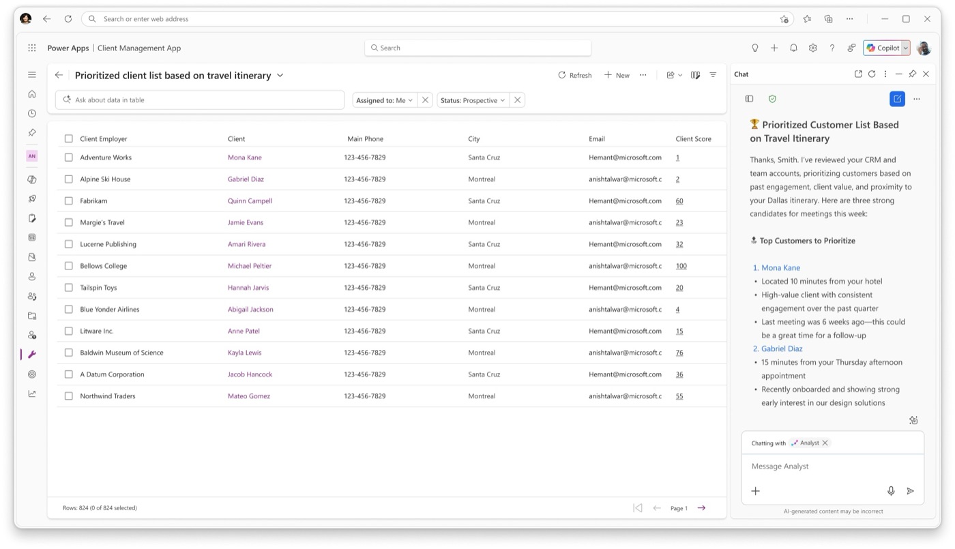Pin the Chat panel

913,74
